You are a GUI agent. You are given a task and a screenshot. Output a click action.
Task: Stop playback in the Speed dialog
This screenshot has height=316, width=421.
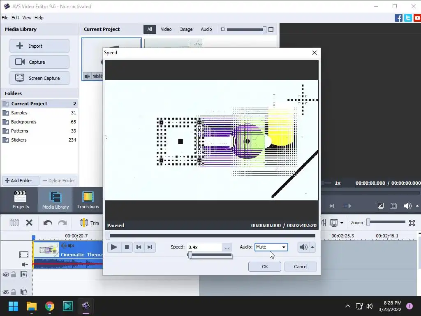[x=127, y=247]
